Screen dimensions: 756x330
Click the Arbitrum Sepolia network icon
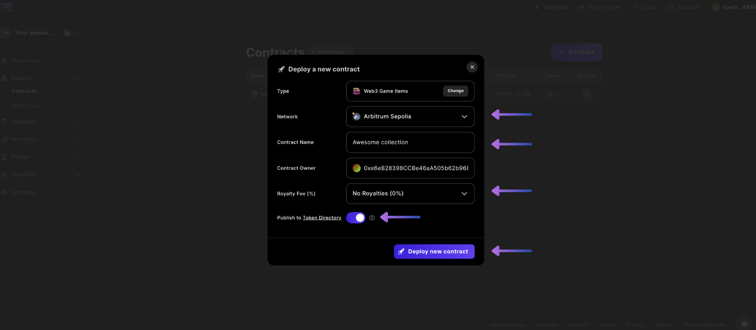[356, 116]
